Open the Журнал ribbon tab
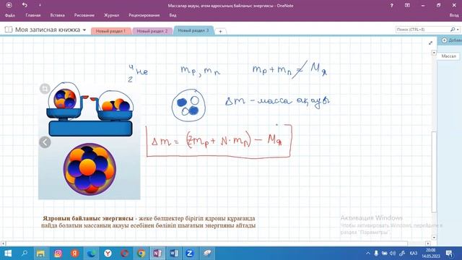 [x=112, y=15]
